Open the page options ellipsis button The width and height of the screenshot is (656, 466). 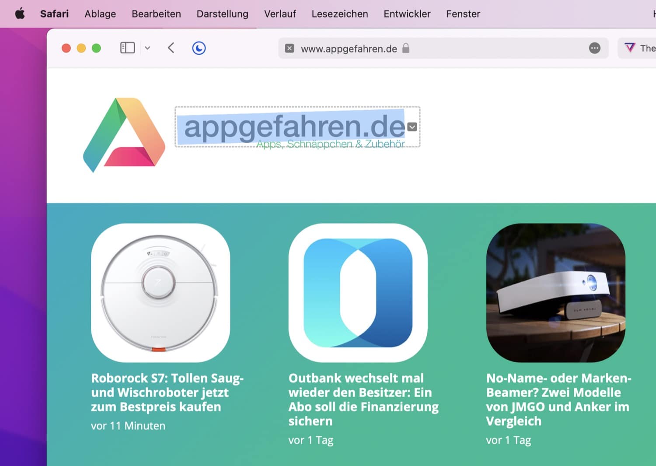[594, 48]
